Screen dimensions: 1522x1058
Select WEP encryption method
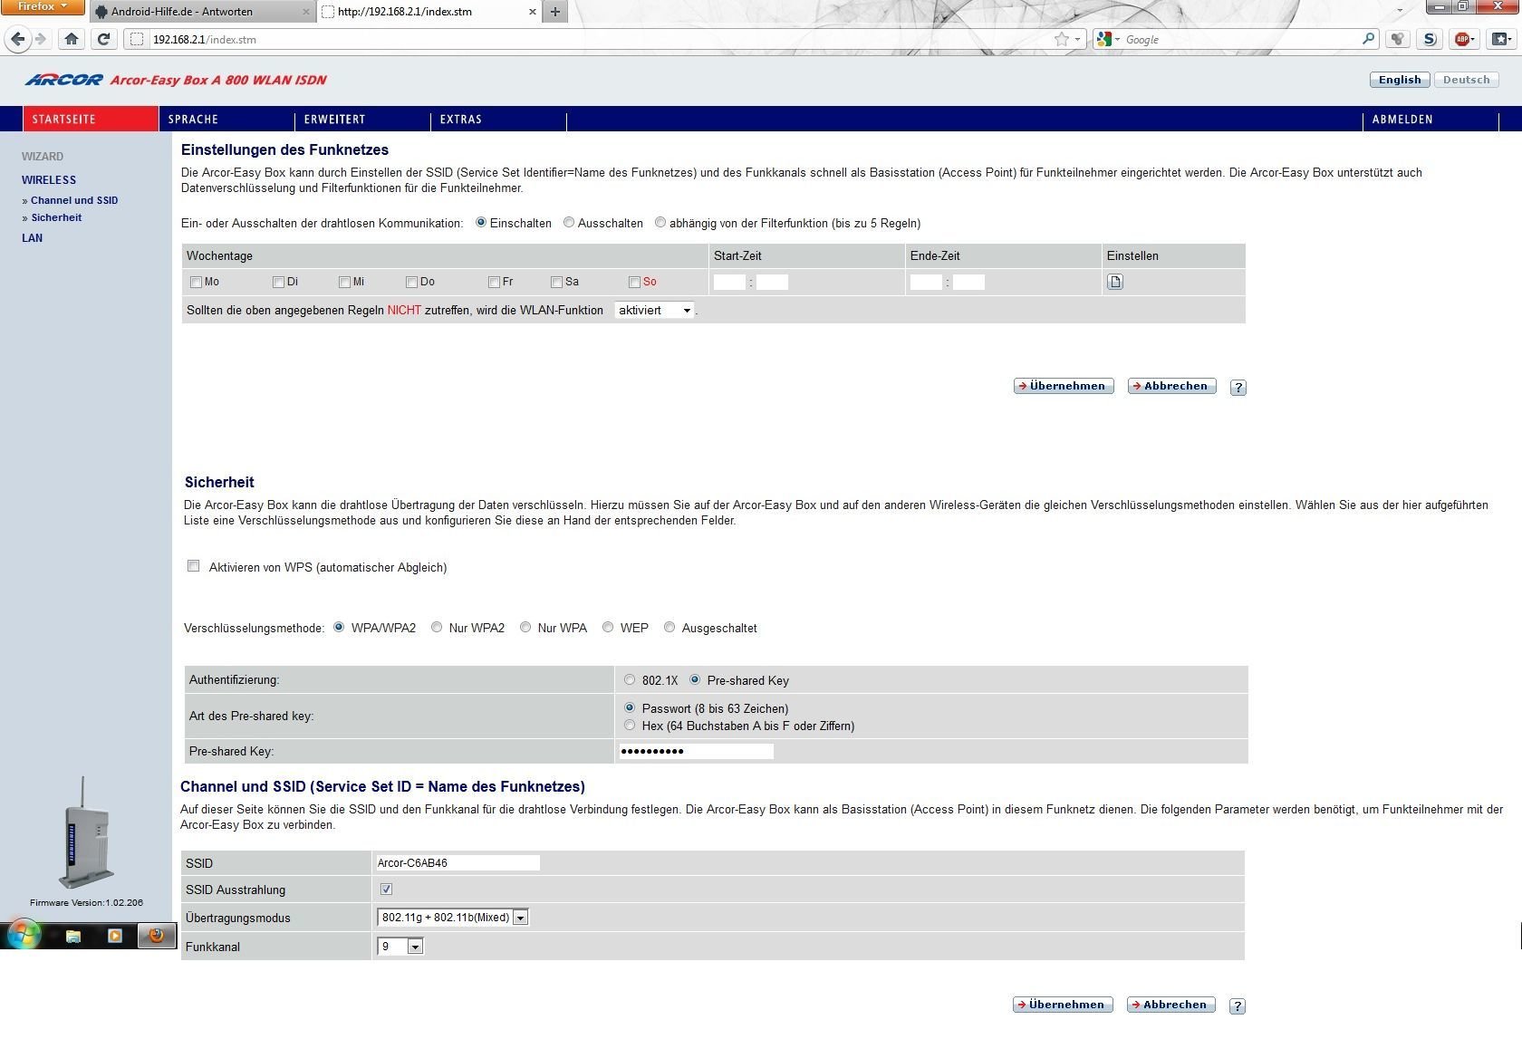point(608,627)
